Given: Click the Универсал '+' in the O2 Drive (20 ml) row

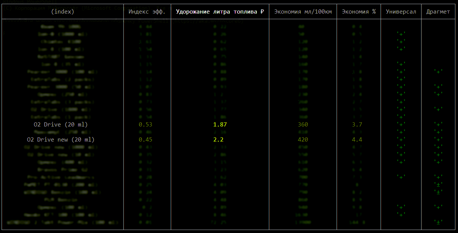Looking at the screenshot, I should (x=401, y=125).
